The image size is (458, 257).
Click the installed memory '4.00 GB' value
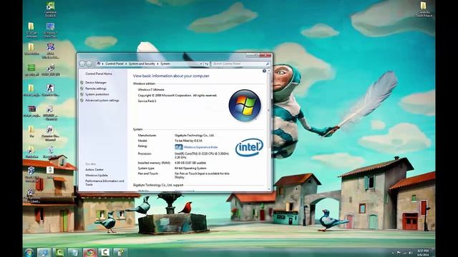[190, 163]
